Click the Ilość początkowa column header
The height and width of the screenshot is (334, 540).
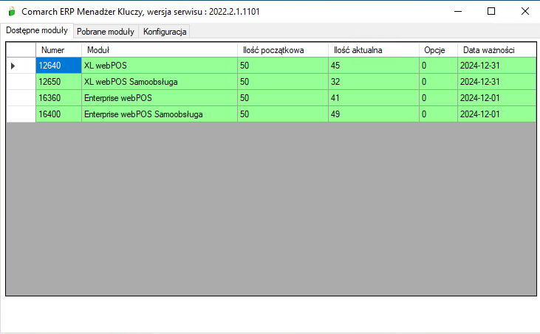pos(283,50)
